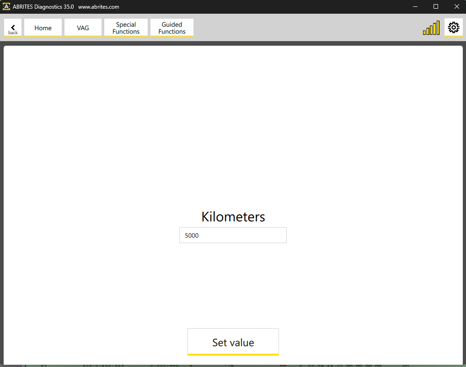This screenshot has width=466, height=367.
Task: Check the yellow signal strength bars icon
Action: [431, 27]
